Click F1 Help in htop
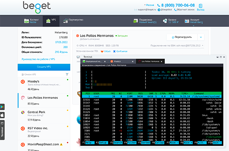229x151 pixels. tap(89, 143)
